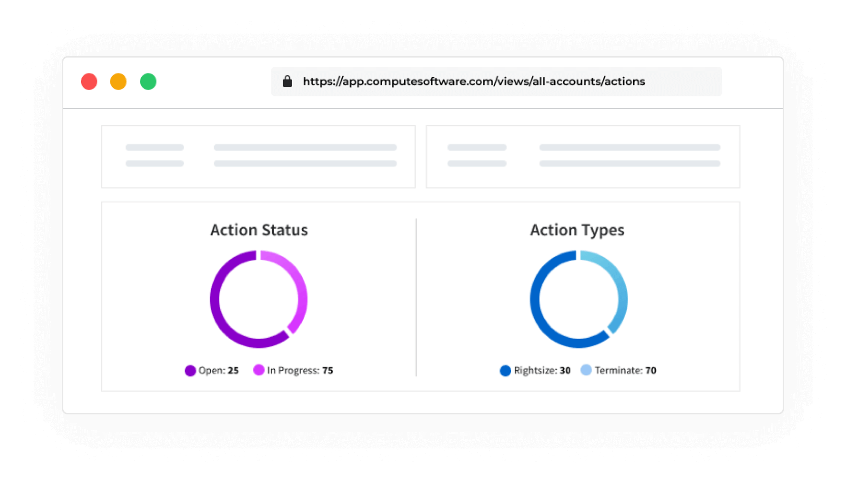Select the 'In Progress: 75' legend label
The width and height of the screenshot is (846, 482).
(300, 371)
